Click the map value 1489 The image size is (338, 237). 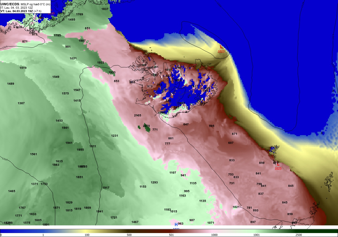pos(11,84)
